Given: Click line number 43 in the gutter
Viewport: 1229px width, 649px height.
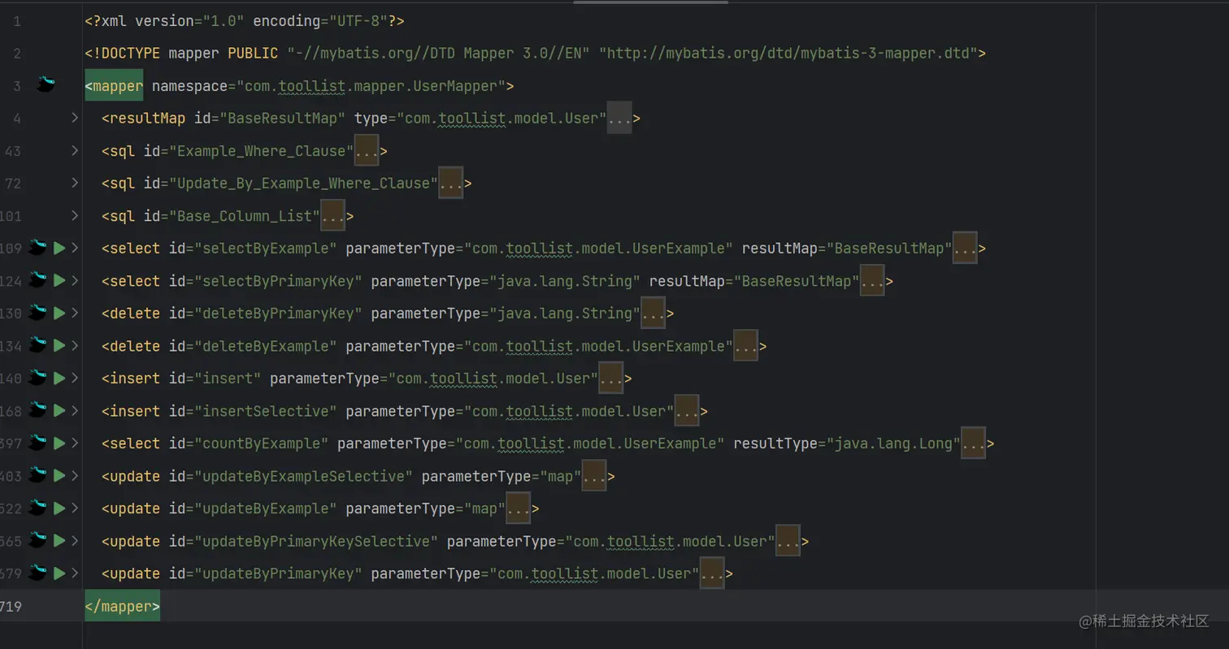Looking at the screenshot, I should click(14, 151).
